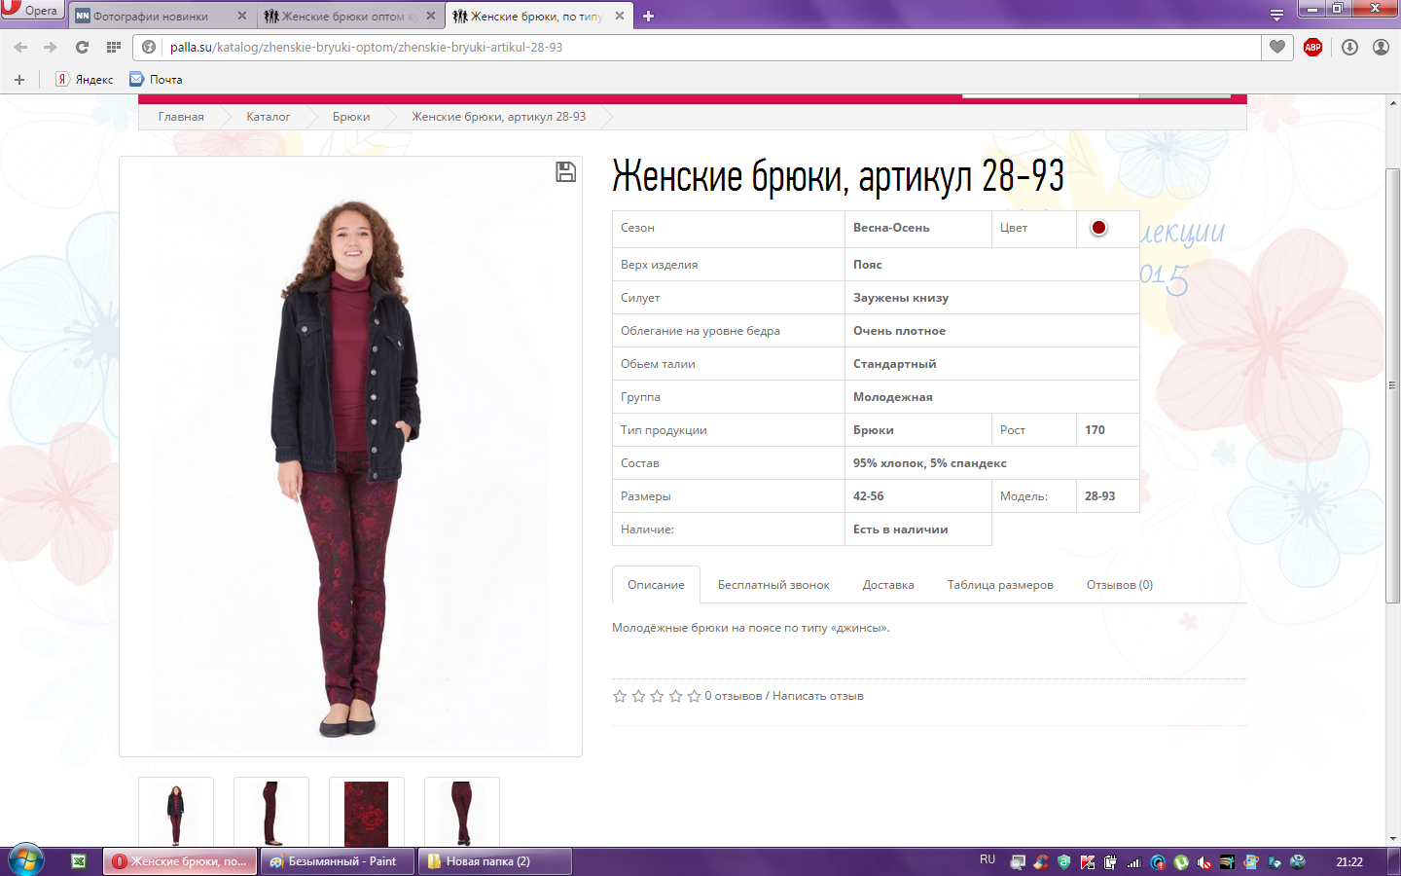The height and width of the screenshot is (876, 1401).
Task: Close the active 'Женские брюки, по типу' tab
Action: (620, 16)
